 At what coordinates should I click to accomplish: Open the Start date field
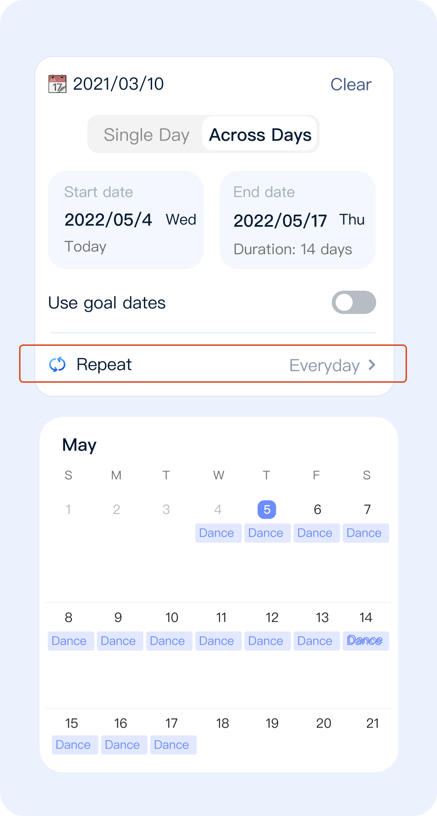pos(126,220)
